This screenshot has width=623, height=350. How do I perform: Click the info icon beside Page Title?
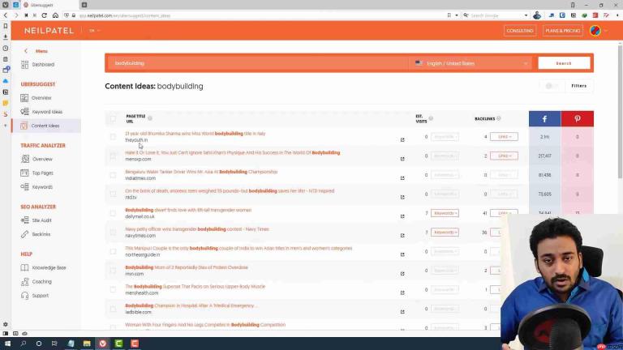(x=150, y=118)
